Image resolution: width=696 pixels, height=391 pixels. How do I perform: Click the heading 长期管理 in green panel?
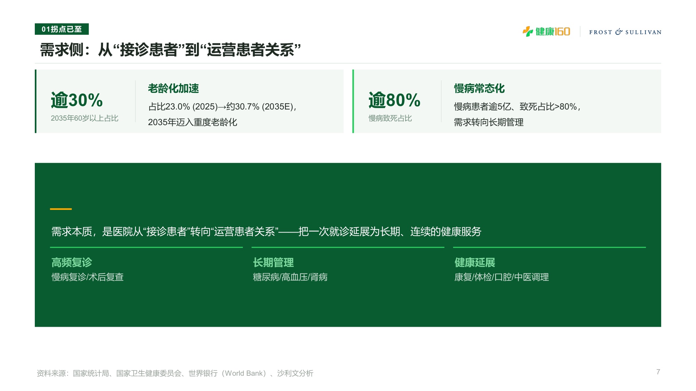point(273,262)
